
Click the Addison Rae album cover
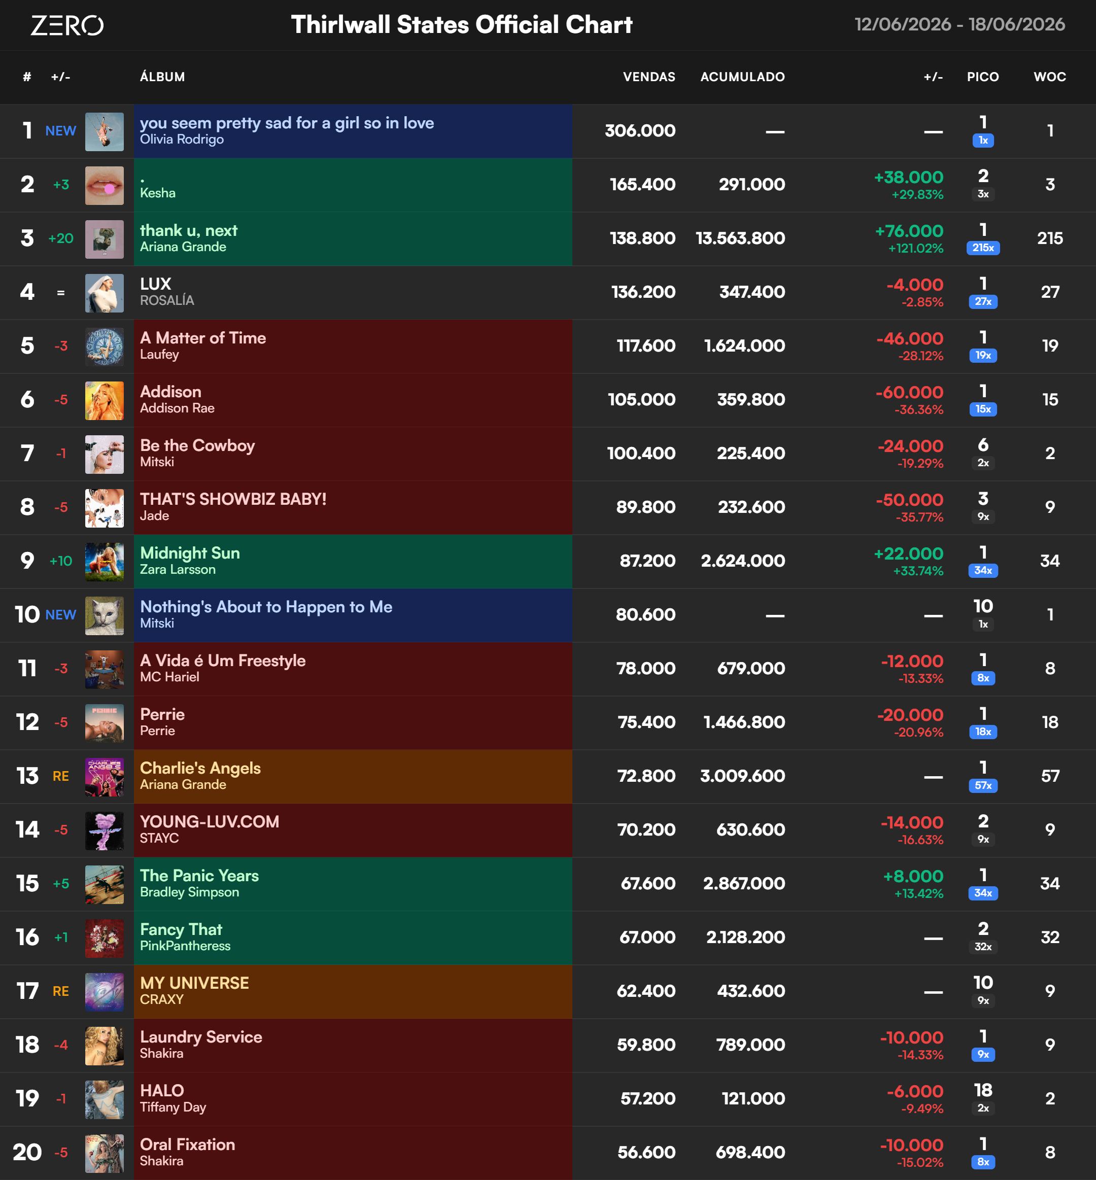click(x=105, y=401)
